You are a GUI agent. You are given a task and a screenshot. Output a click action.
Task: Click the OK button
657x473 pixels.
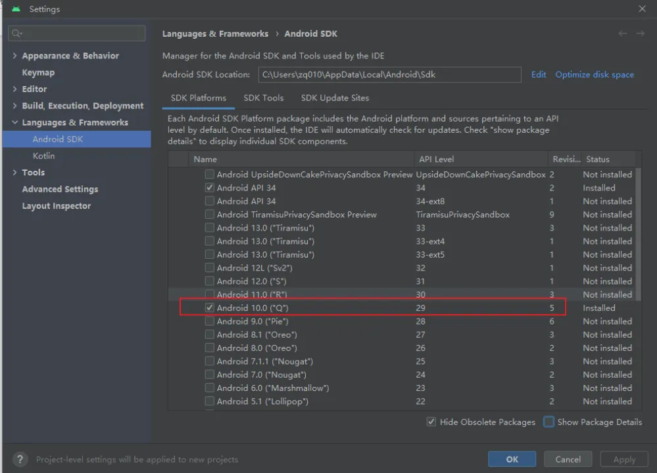[x=512, y=459]
